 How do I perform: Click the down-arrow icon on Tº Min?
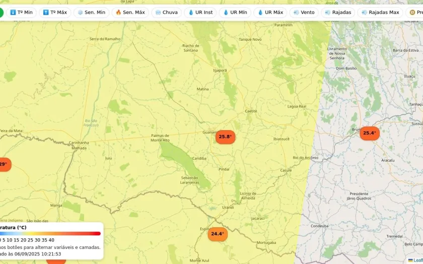pos(13,13)
